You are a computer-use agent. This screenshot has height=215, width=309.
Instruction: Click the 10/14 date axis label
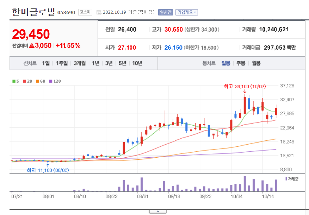[268, 196]
